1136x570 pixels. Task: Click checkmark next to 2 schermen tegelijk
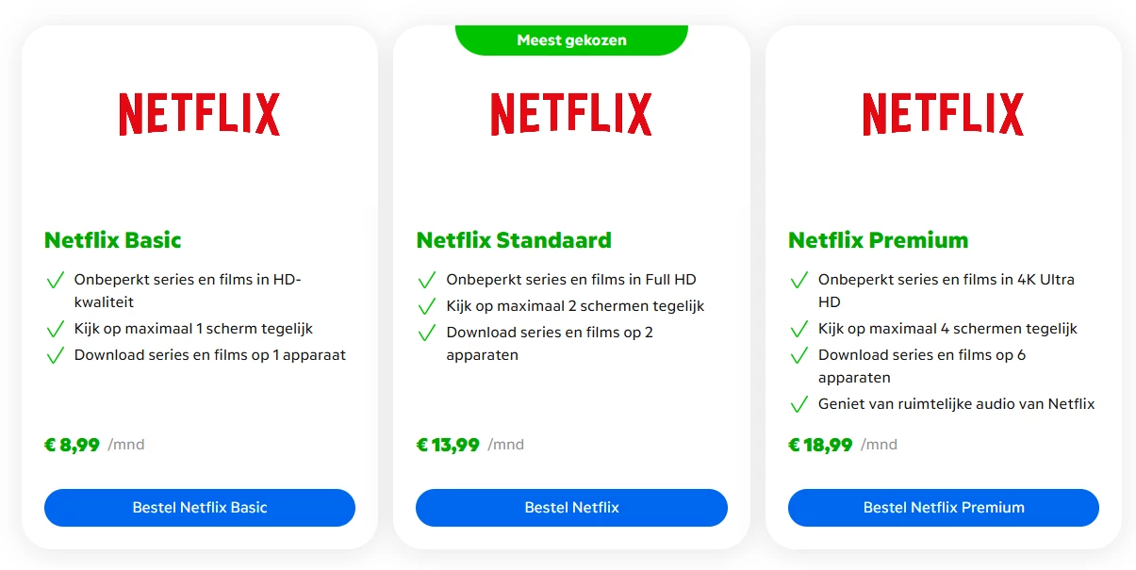(x=427, y=306)
